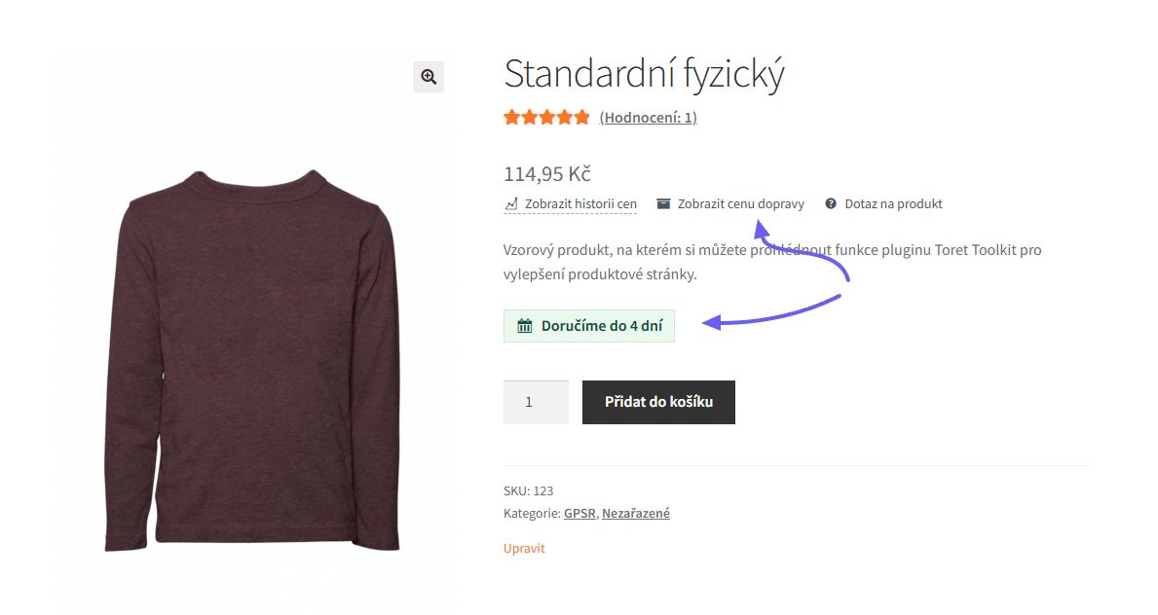
Task: Click the "Doručíme do 4 dní" delivery badge
Action: click(589, 326)
